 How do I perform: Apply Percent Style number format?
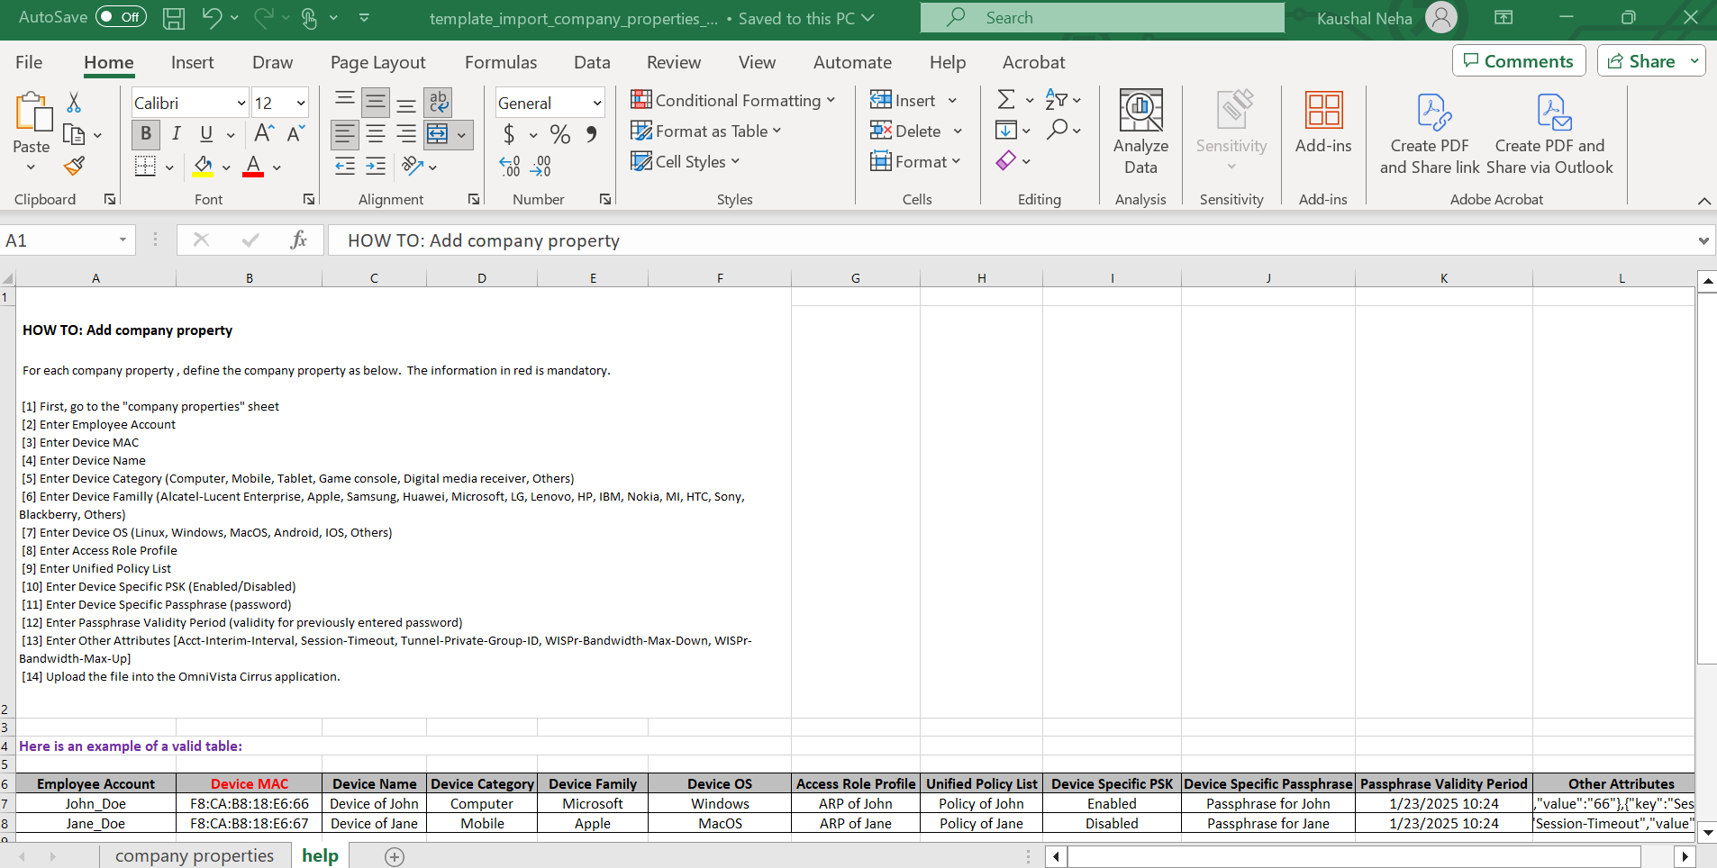pos(559,134)
